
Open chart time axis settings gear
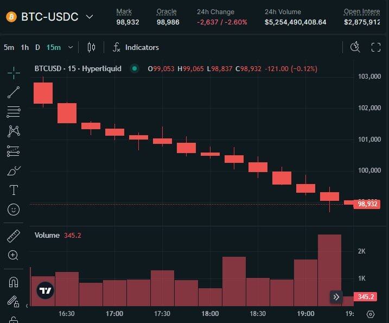(x=371, y=314)
